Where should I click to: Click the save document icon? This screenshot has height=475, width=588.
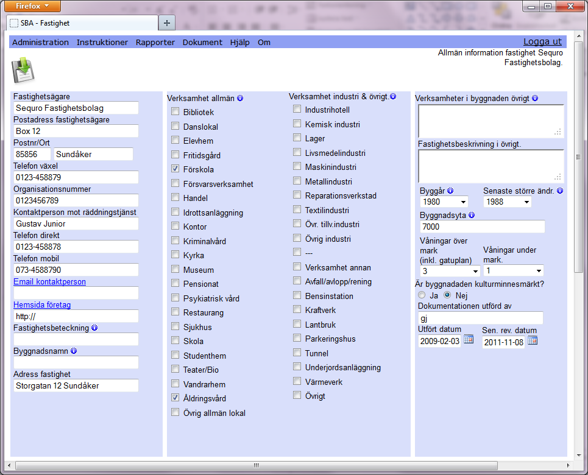click(x=23, y=70)
